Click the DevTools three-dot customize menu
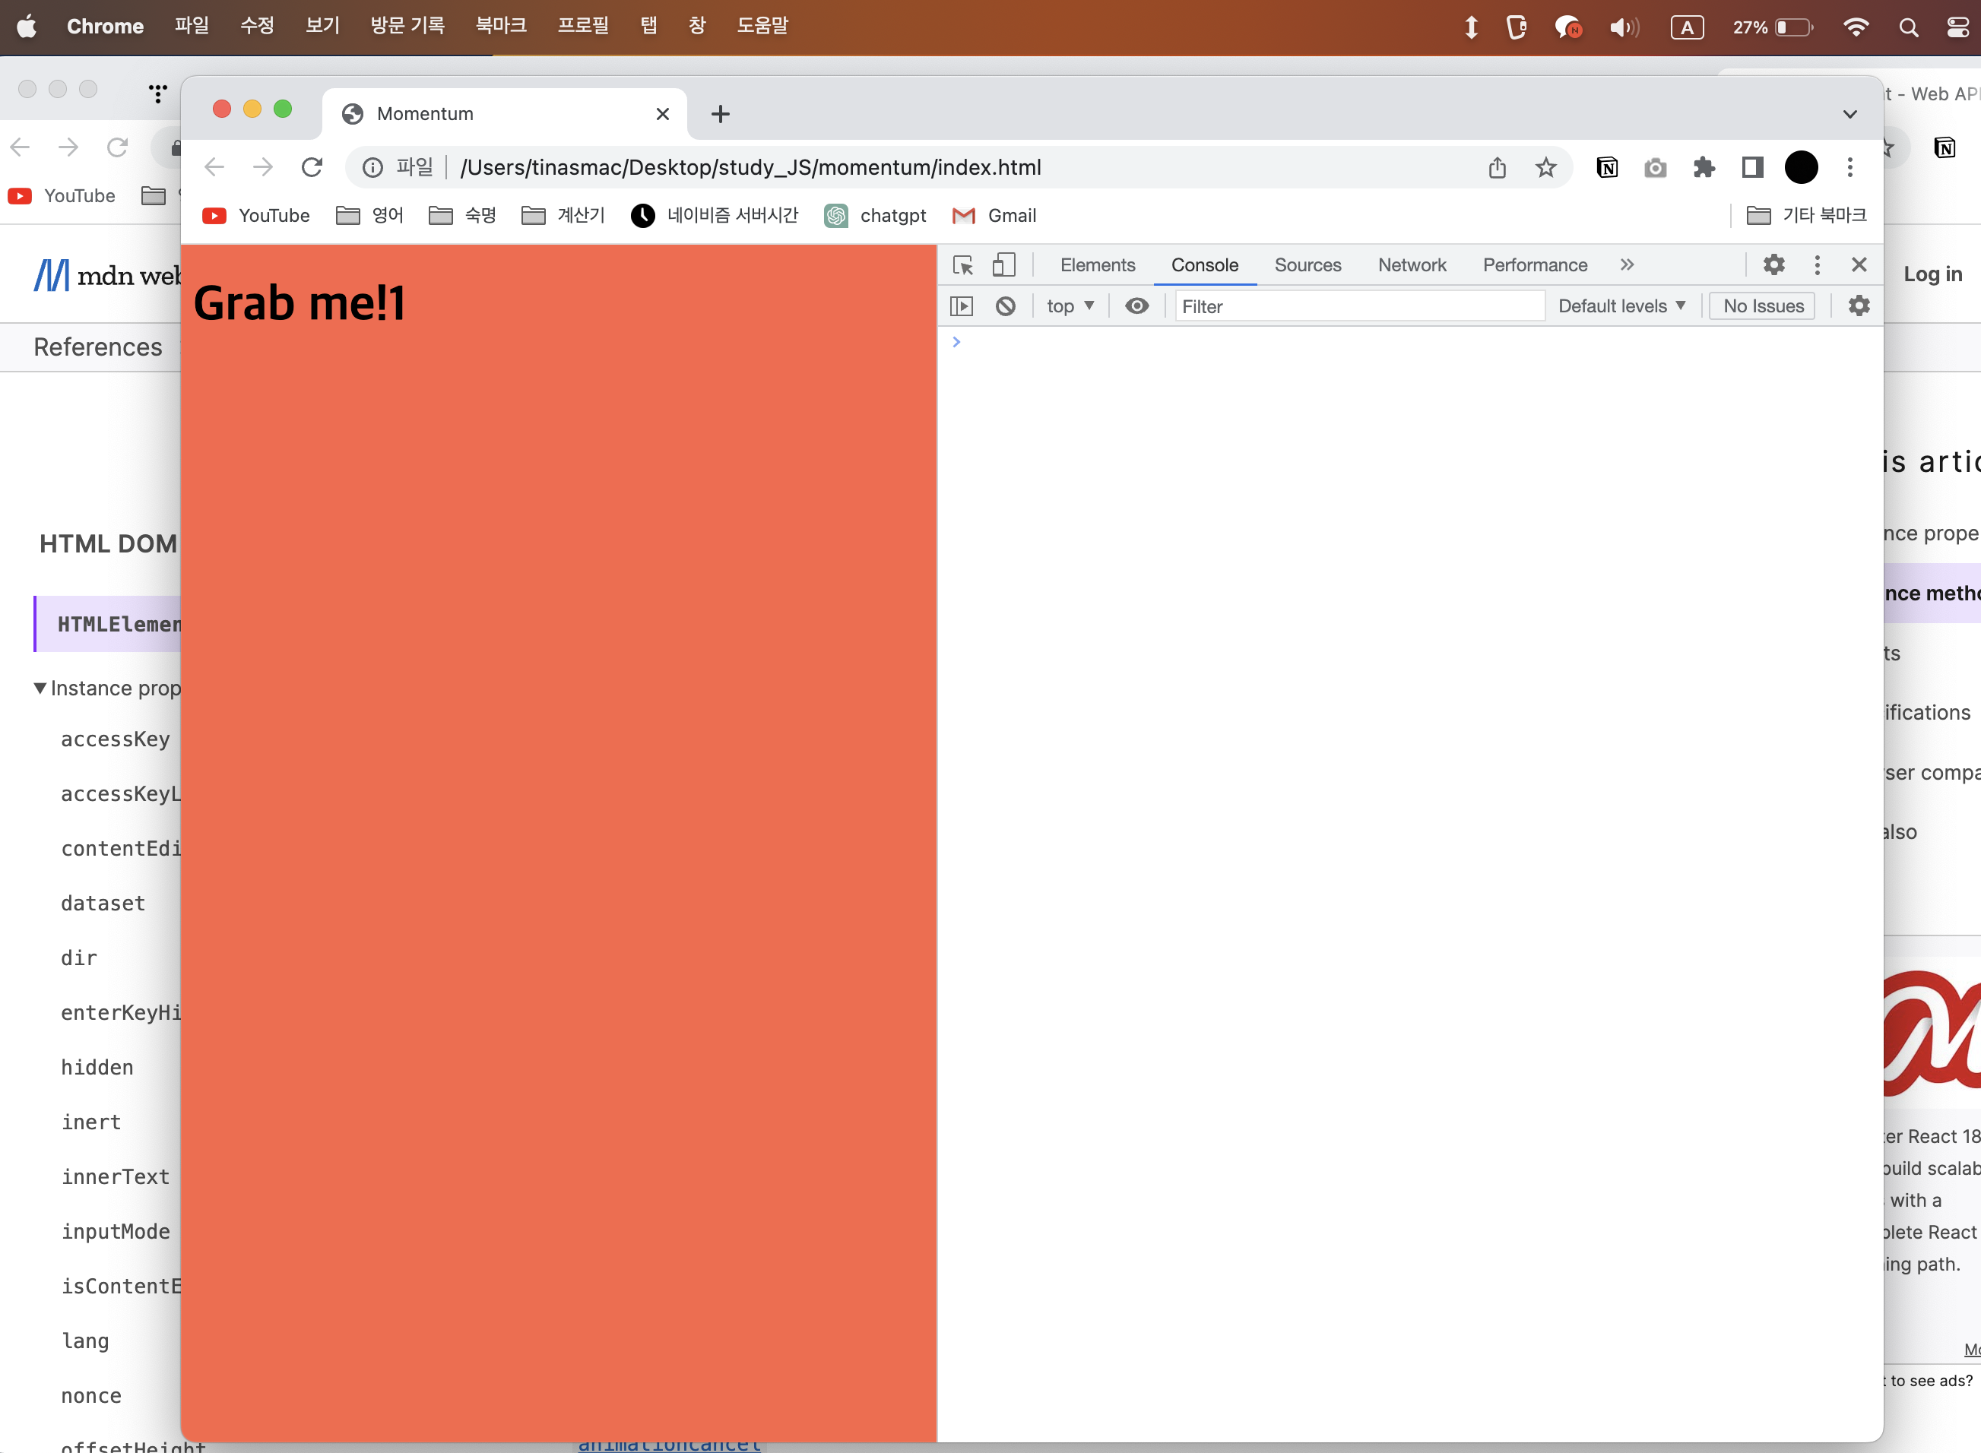This screenshot has width=1981, height=1453. (x=1818, y=264)
